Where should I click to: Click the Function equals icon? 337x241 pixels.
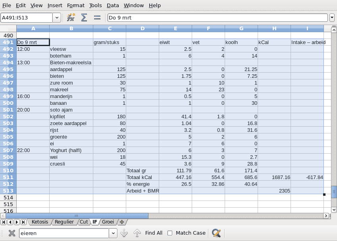coord(97,17)
